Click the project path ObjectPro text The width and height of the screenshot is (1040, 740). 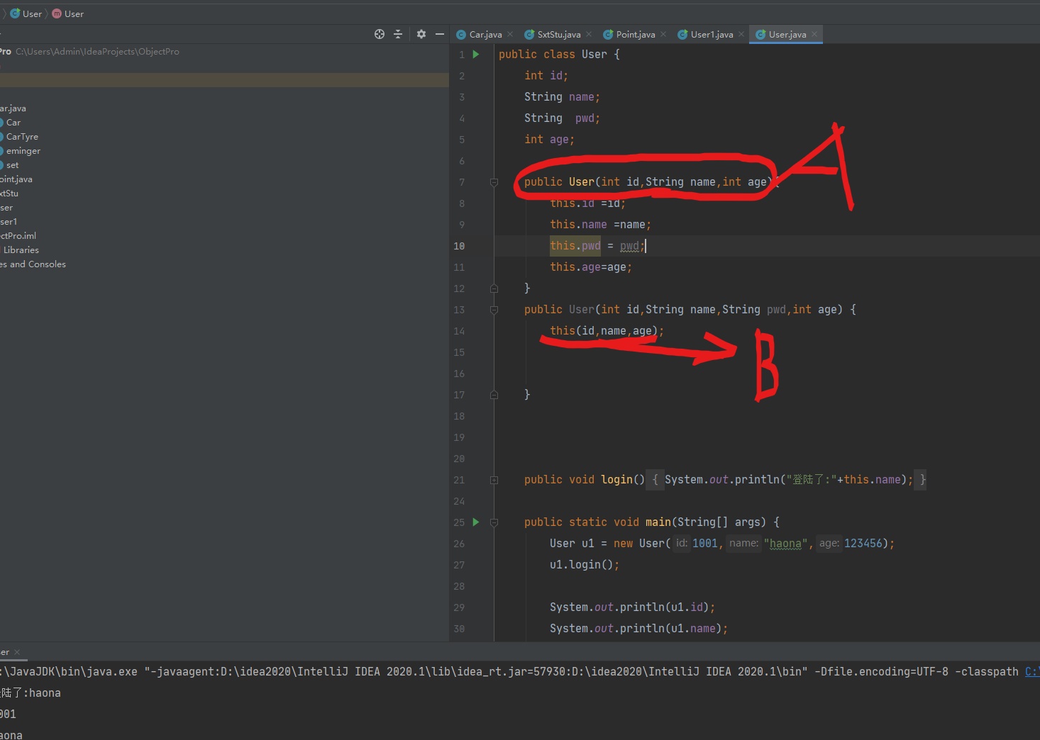(97, 52)
